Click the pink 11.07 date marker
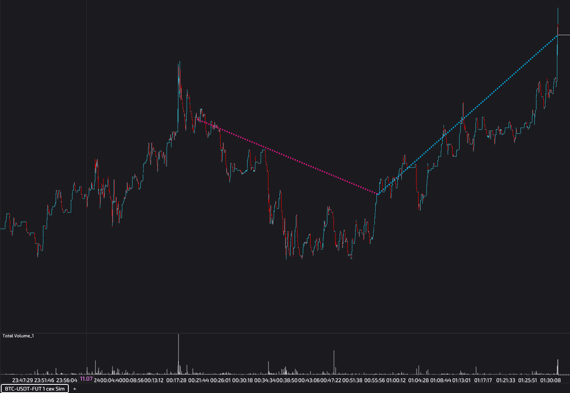Image resolution: width=570 pixels, height=393 pixels. (x=86, y=379)
